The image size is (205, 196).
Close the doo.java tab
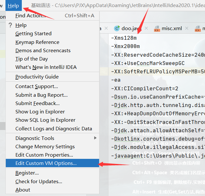[x=146, y=28]
